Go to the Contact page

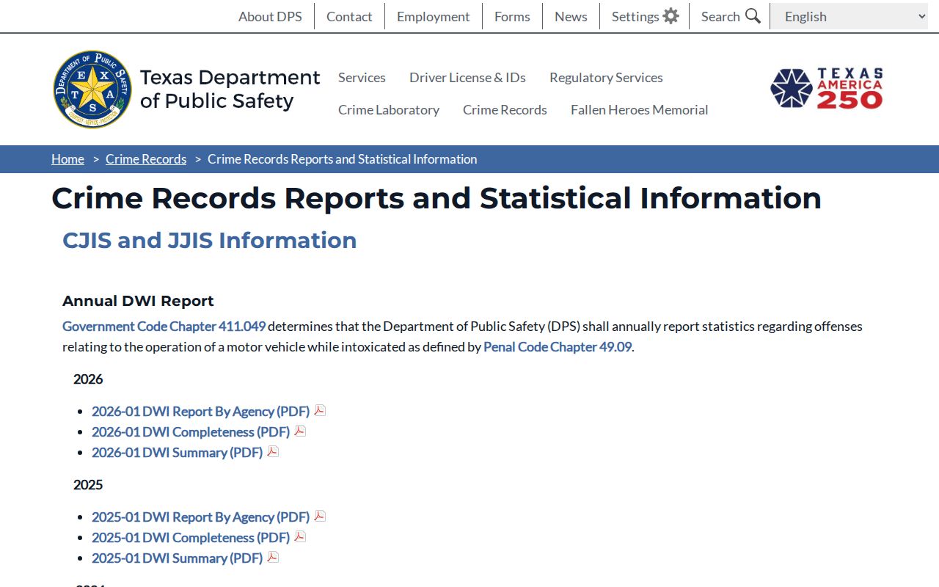[349, 16]
